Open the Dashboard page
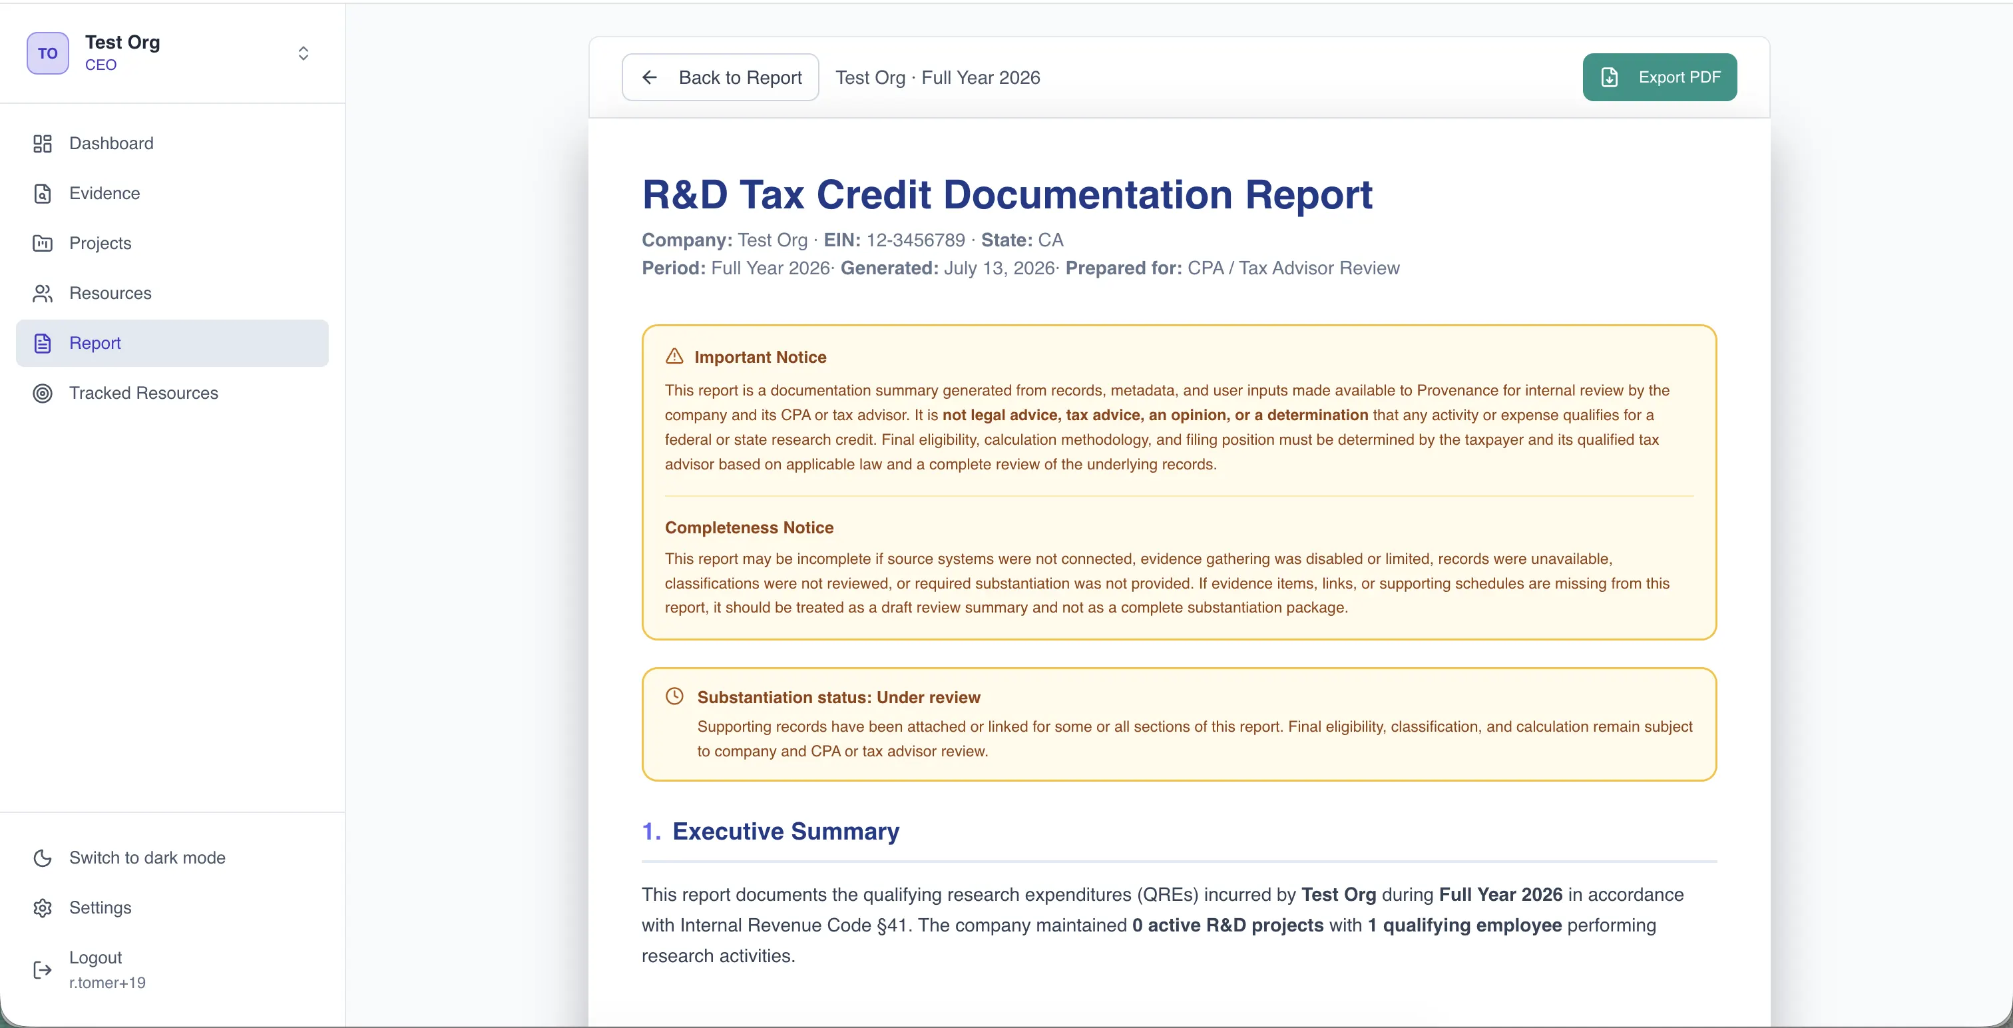The height and width of the screenshot is (1028, 2013). tap(172, 144)
